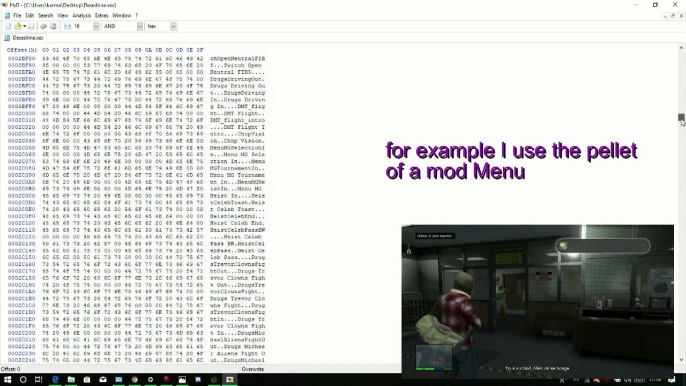The image size is (686, 386).
Task: Click decoded text 'HeistCelebPassBW'
Action: [237, 230]
